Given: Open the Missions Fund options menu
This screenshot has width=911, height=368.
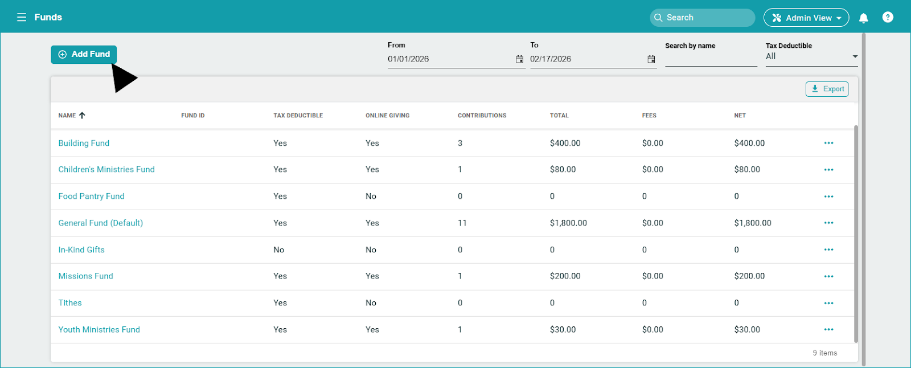Looking at the screenshot, I should coord(828,276).
